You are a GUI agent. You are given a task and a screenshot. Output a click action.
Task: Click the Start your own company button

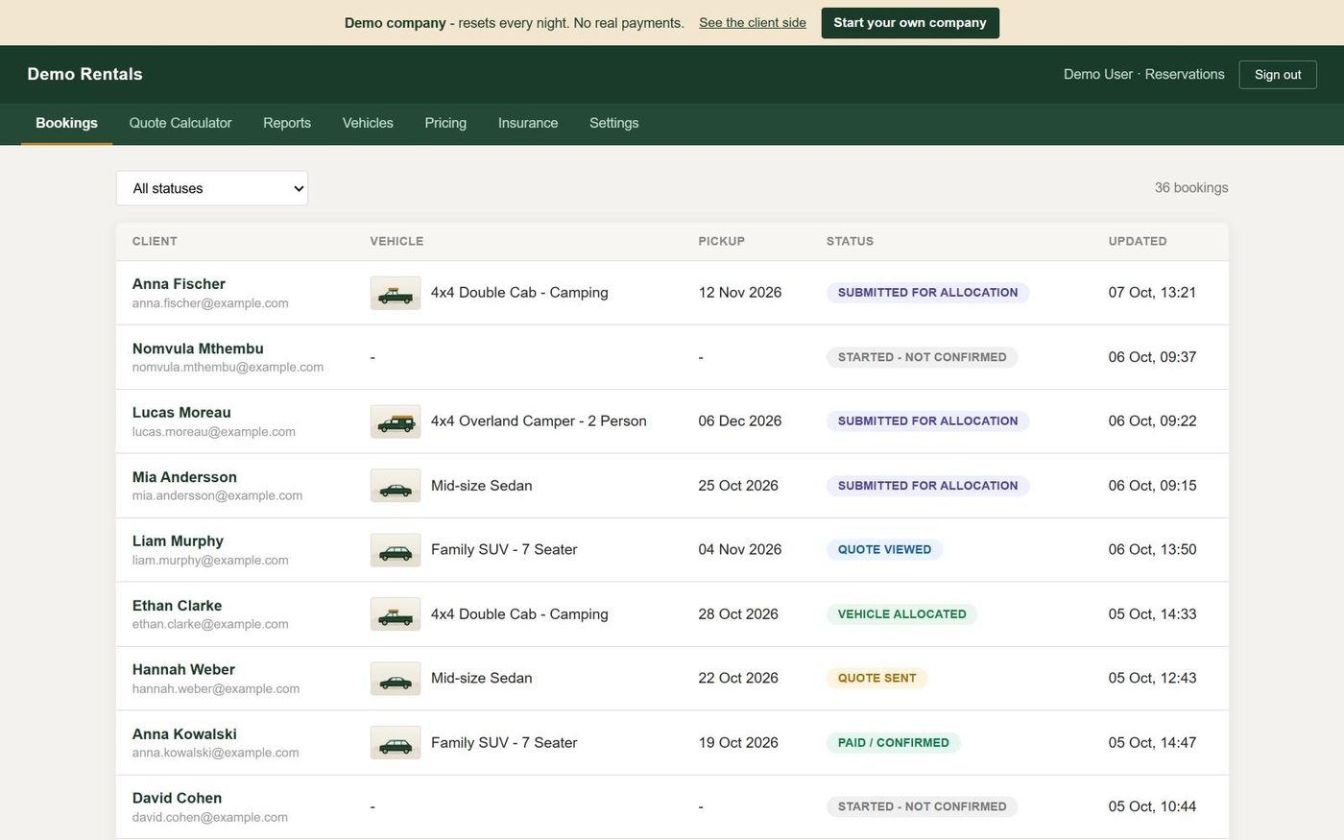[x=910, y=23]
